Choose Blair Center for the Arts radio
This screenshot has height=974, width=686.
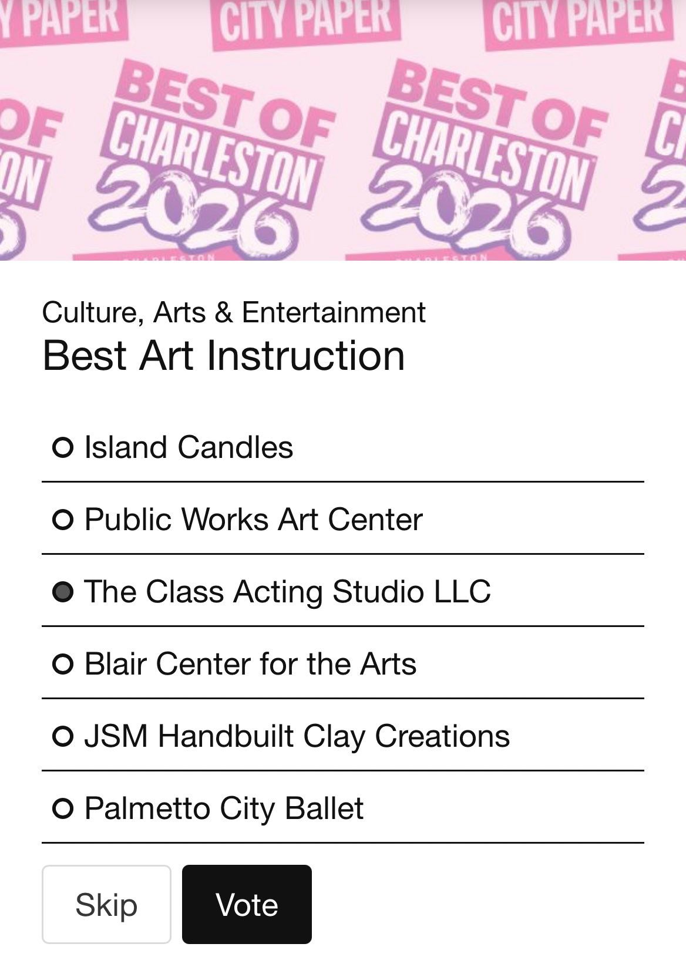point(63,665)
